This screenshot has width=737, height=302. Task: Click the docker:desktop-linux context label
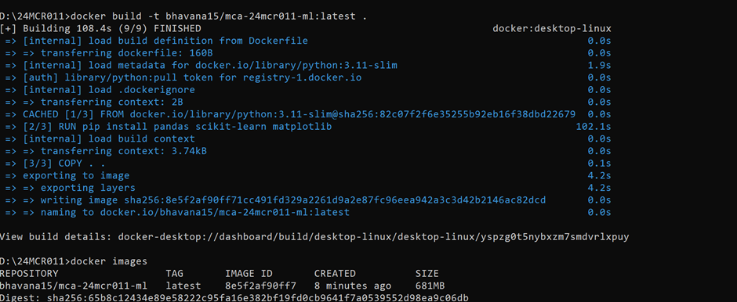click(552, 29)
